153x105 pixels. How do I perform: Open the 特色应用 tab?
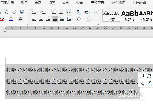118,3
